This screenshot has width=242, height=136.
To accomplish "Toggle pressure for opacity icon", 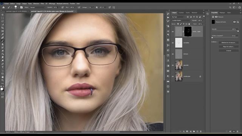I will pos(62,8).
